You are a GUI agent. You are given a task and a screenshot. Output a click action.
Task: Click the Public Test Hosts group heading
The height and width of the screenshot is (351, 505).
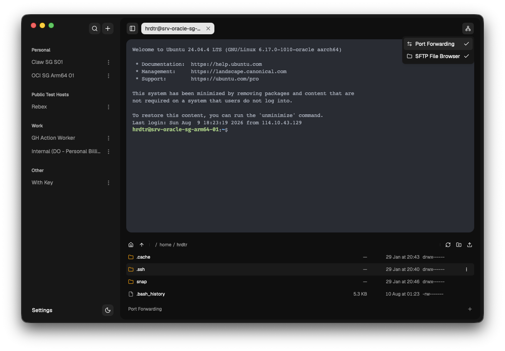pos(50,95)
